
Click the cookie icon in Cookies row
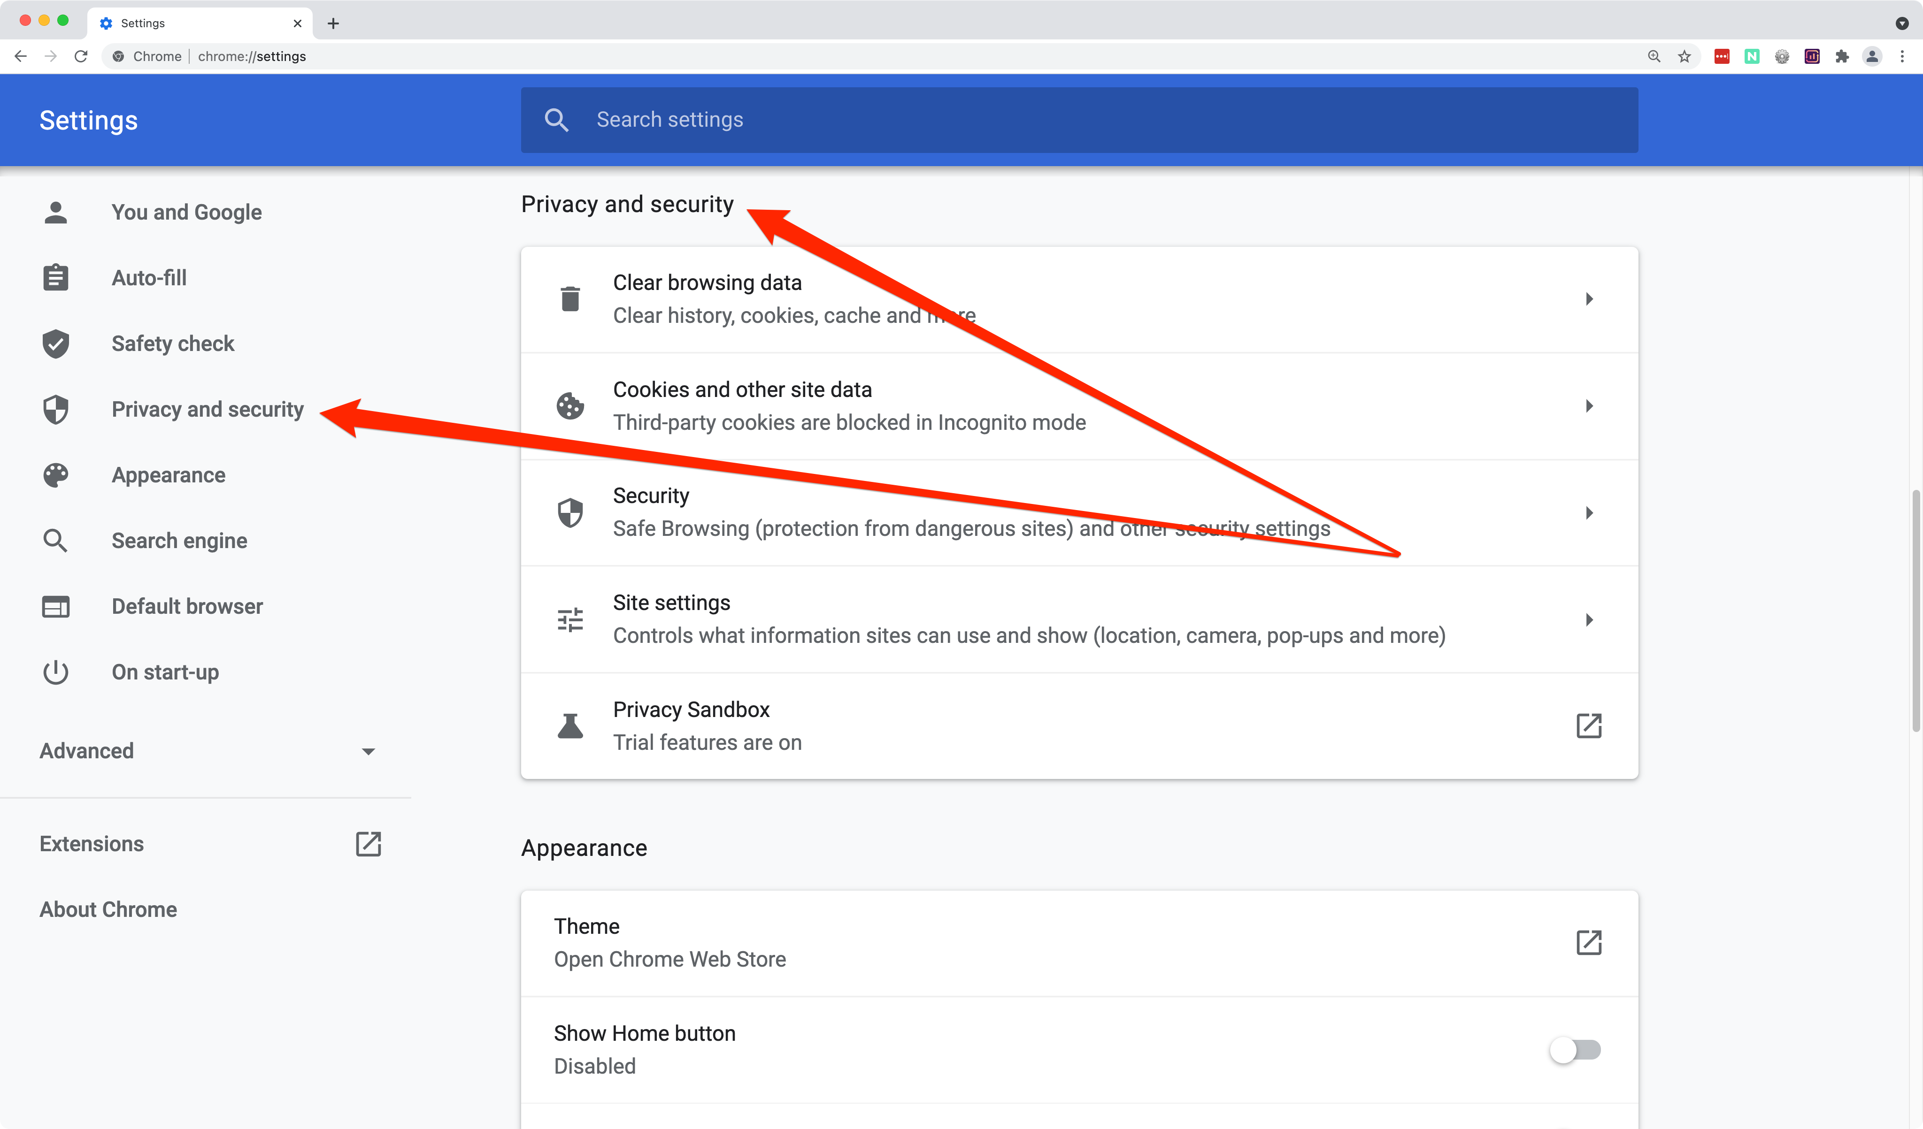570,406
